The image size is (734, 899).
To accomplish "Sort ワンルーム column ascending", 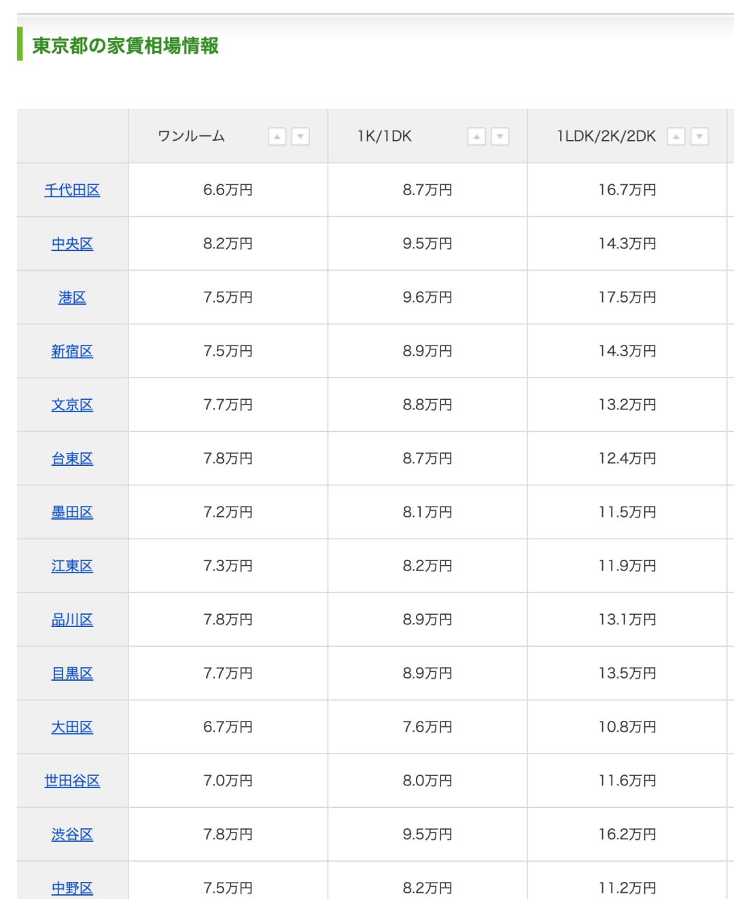I will pyautogui.click(x=277, y=137).
